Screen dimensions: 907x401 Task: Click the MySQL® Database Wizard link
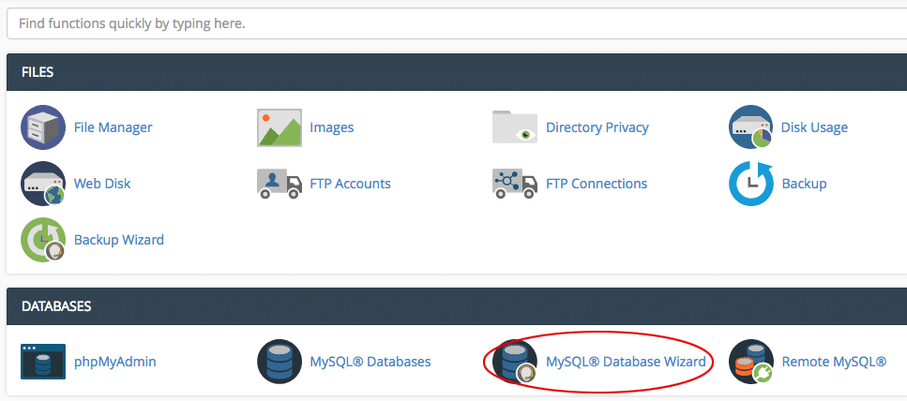click(x=626, y=362)
